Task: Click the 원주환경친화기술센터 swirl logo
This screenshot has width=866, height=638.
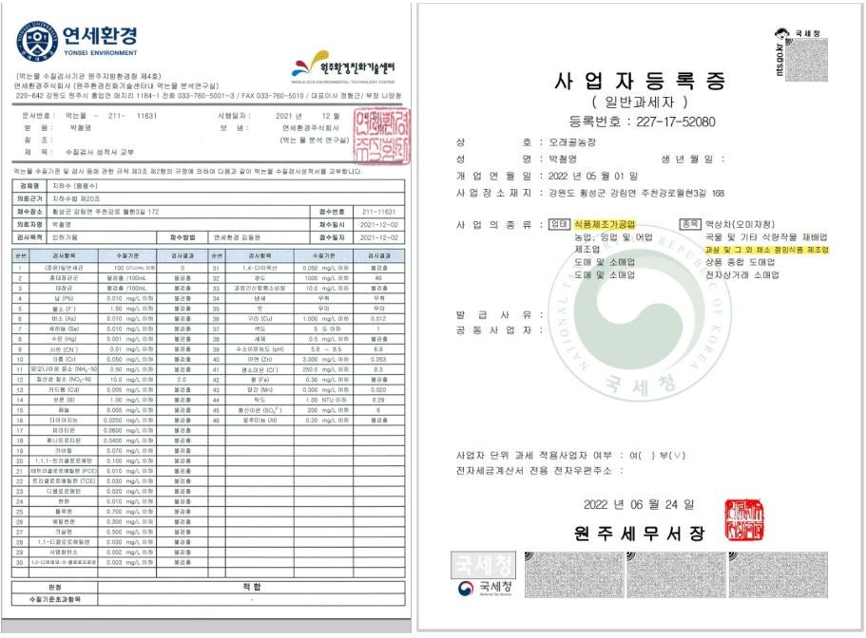Action: coord(309,65)
